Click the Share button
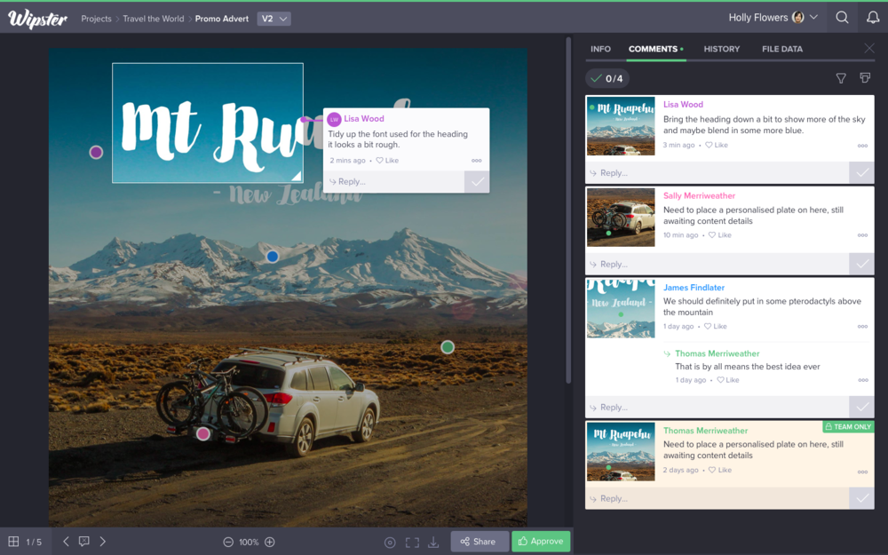888x555 pixels. [480, 542]
